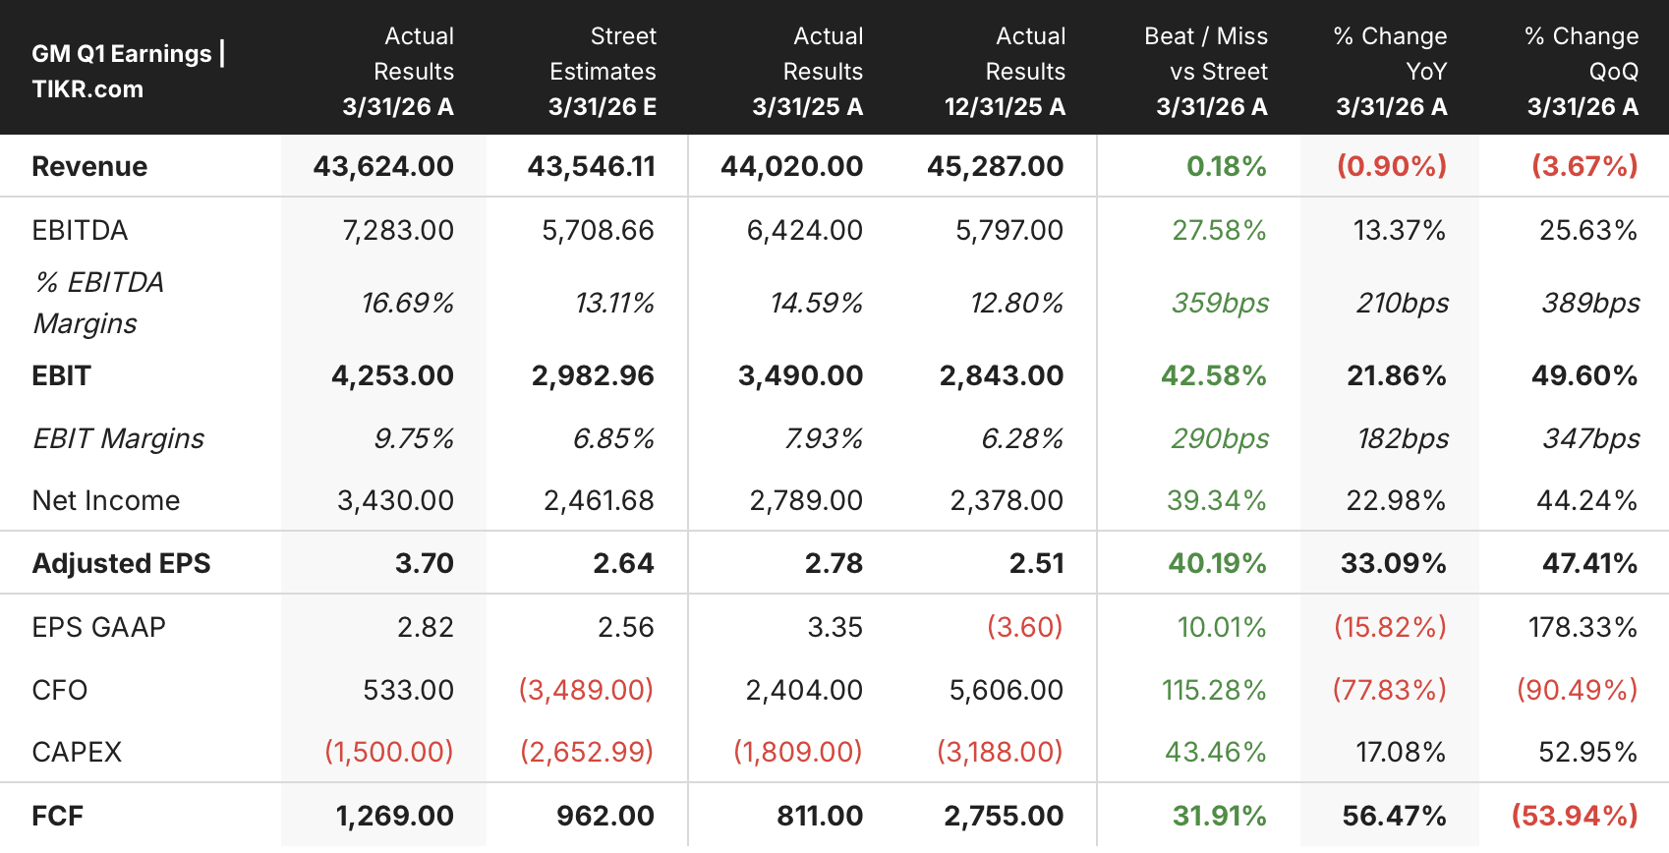The width and height of the screenshot is (1669, 853).
Task: Select the 'Actual Results 3/31/25 A' column header
Action: tap(808, 71)
